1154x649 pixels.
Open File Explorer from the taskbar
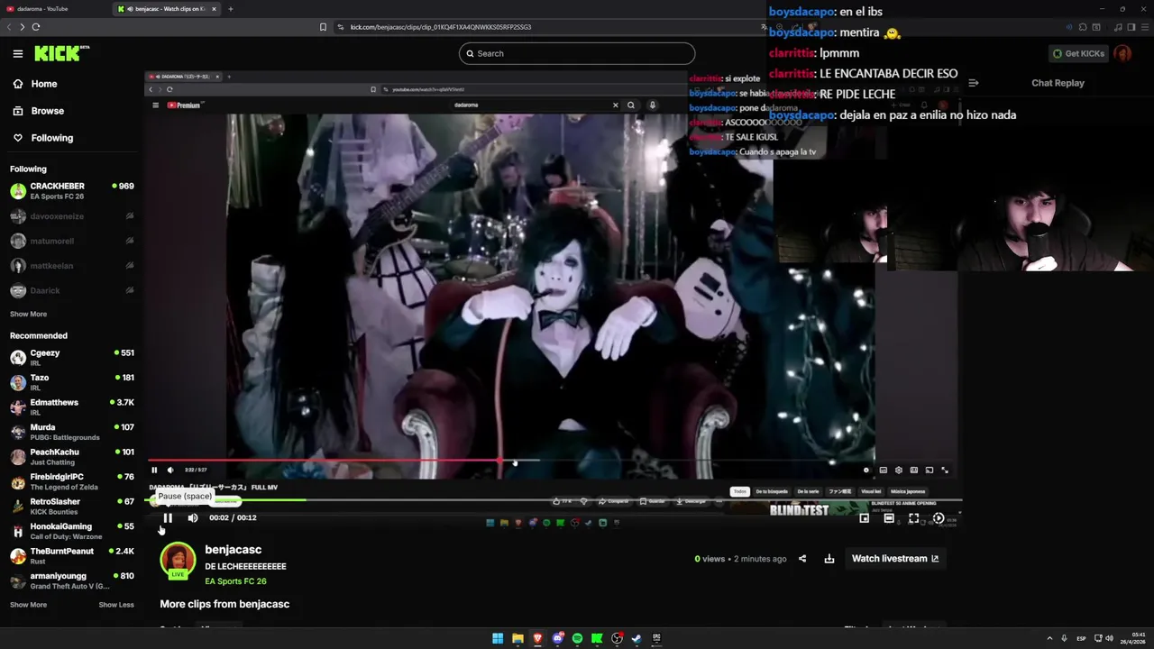(x=517, y=638)
